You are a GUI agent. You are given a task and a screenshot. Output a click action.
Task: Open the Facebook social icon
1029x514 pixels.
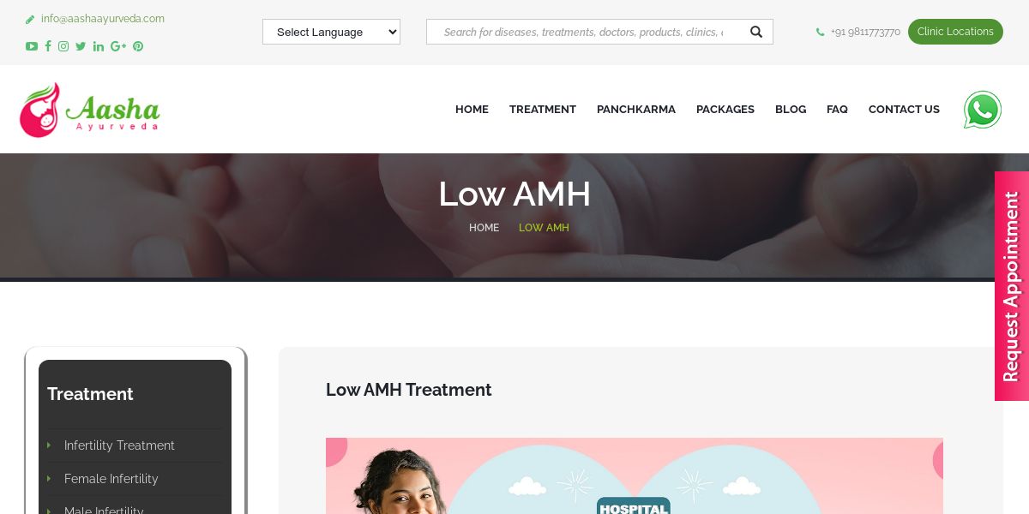pyautogui.click(x=48, y=46)
